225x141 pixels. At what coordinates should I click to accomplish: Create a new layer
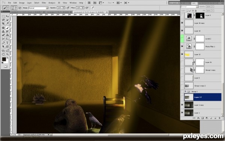(215, 118)
